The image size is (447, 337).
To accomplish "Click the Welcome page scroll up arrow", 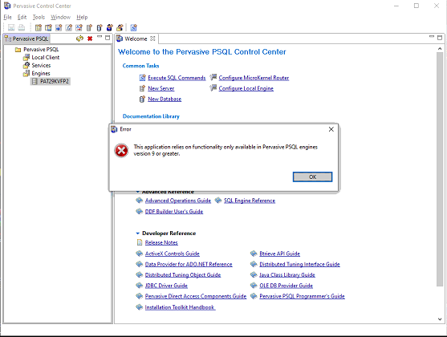I will [x=440, y=49].
